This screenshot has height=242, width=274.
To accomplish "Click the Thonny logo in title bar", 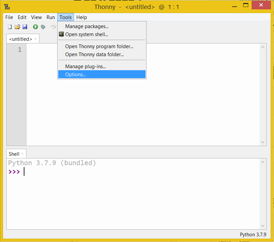I will pos(7,7).
